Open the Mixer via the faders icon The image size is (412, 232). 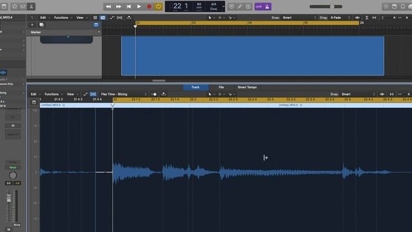(23, 6)
